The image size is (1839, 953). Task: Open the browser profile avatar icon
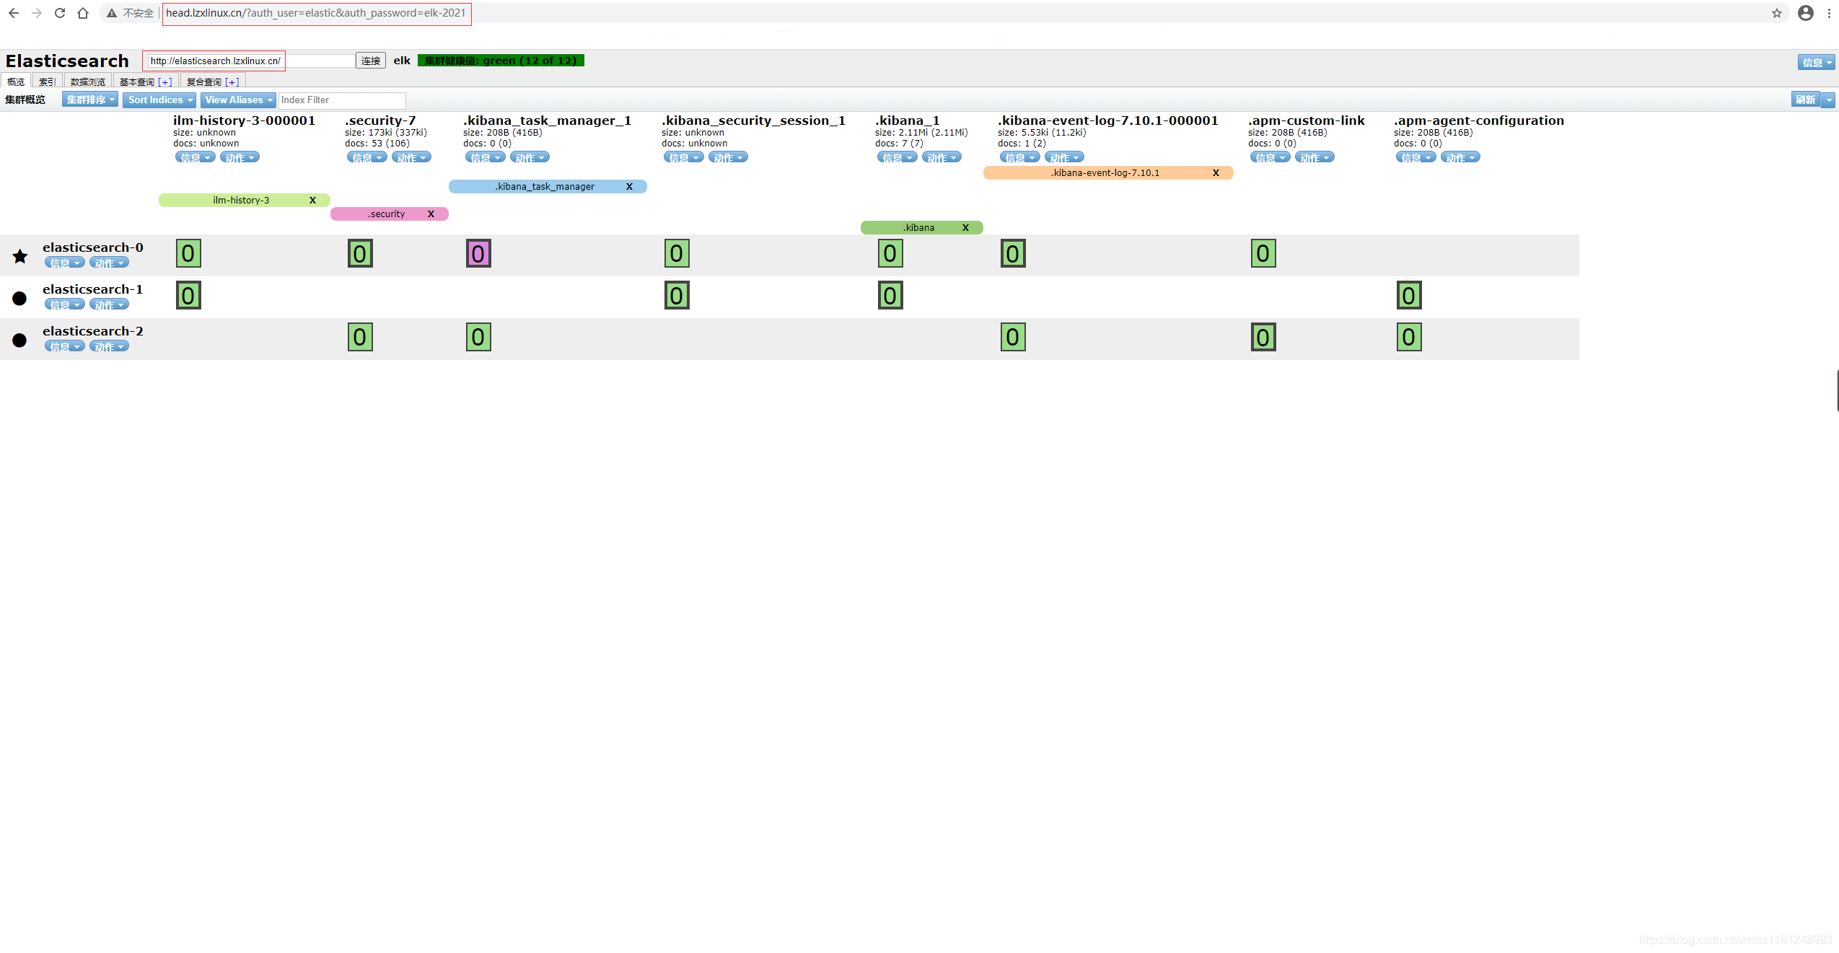click(x=1805, y=13)
